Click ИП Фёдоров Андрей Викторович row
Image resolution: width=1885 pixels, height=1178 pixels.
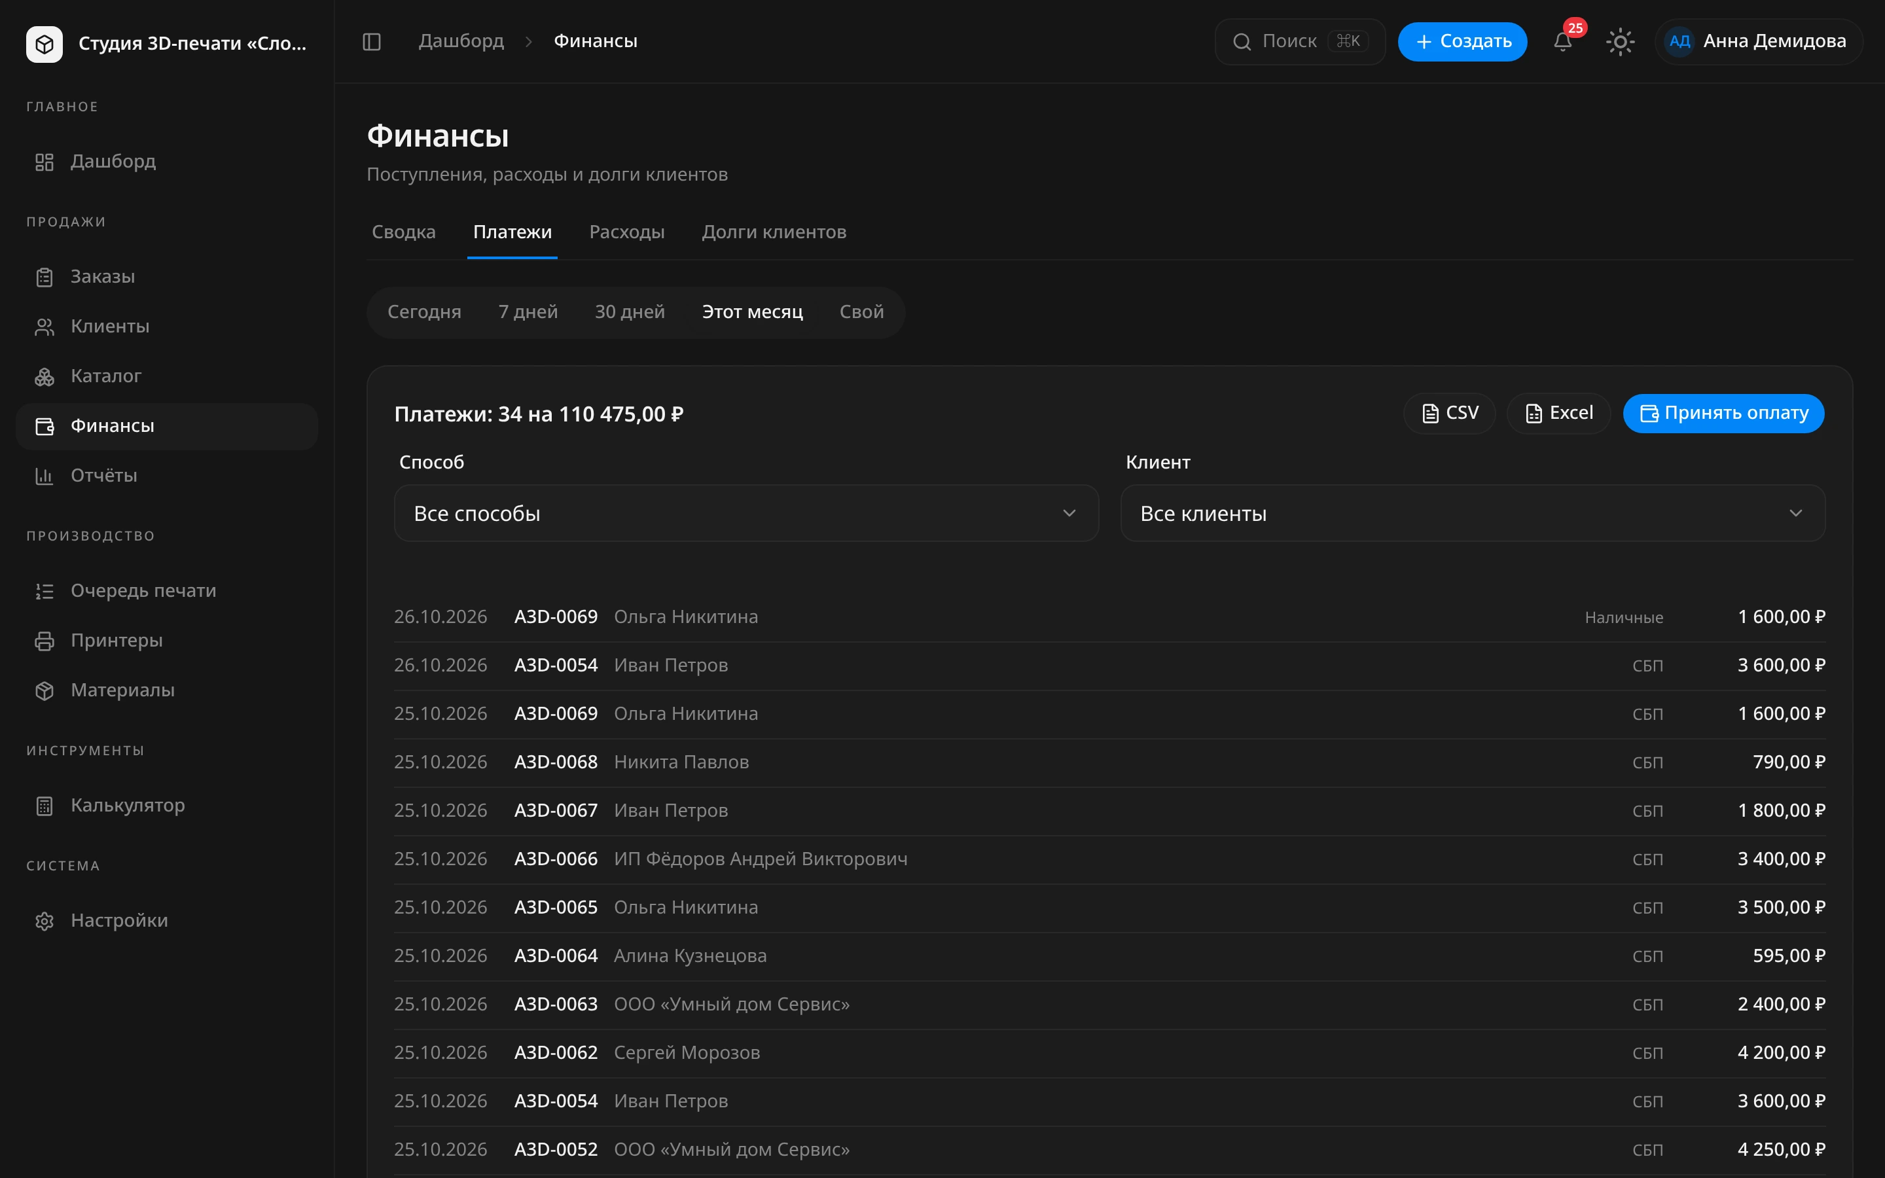[1109, 859]
